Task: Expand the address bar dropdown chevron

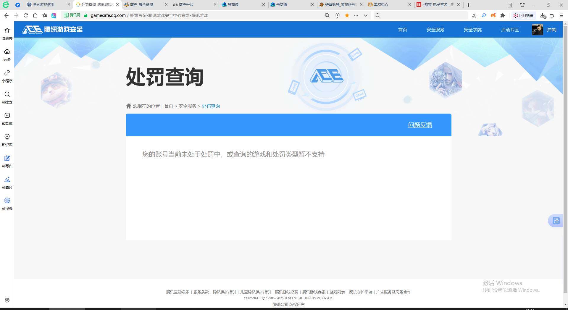Action: coord(366,15)
